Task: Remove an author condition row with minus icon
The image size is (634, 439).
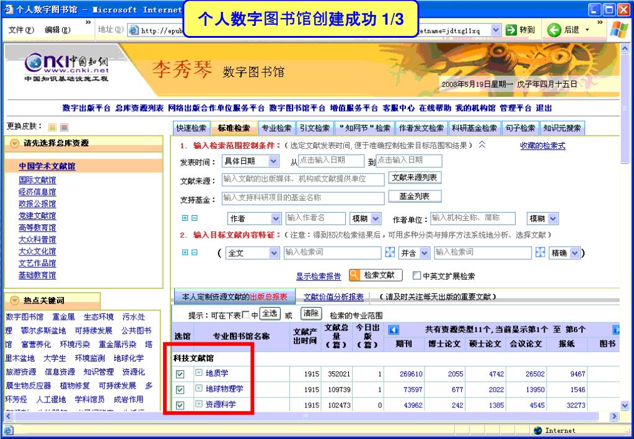Action: (195, 218)
